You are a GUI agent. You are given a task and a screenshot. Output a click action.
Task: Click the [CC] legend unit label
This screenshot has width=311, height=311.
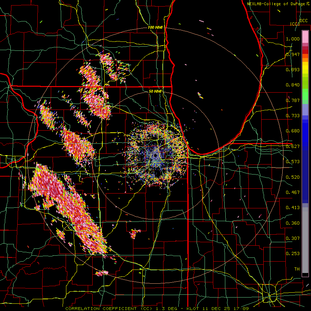pyautogui.click(x=295, y=24)
